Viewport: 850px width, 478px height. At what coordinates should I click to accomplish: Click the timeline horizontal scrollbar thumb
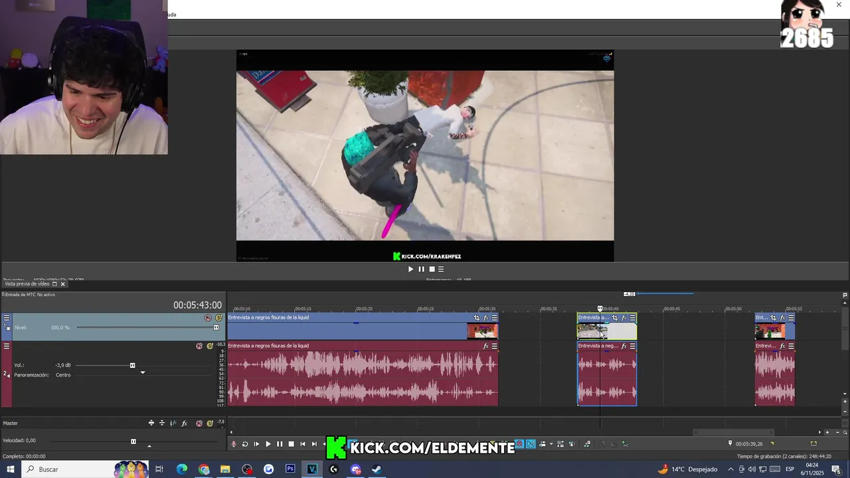pos(734,432)
